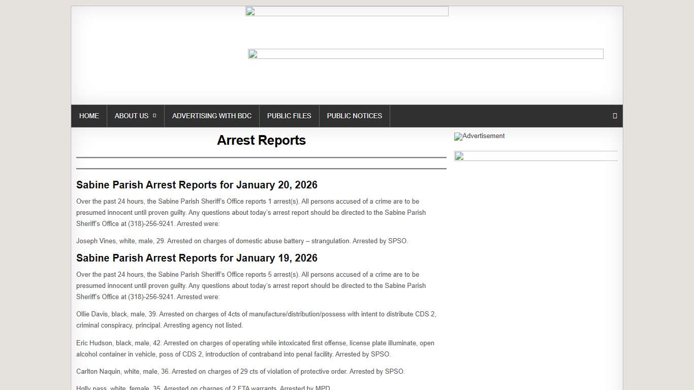This screenshot has width=694, height=390.
Task: Click the search icon on the navigation bar
Action: [x=614, y=116]
